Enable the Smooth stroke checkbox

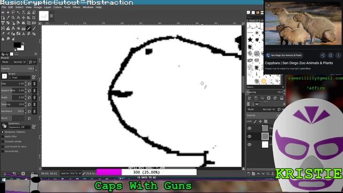tap(3, 142)
